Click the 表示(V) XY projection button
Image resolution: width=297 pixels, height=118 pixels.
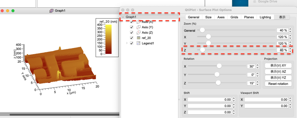pos(278,66)
